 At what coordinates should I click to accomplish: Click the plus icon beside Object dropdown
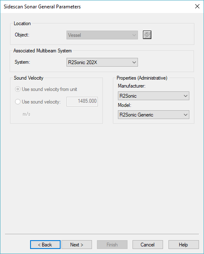pos(147,35)
